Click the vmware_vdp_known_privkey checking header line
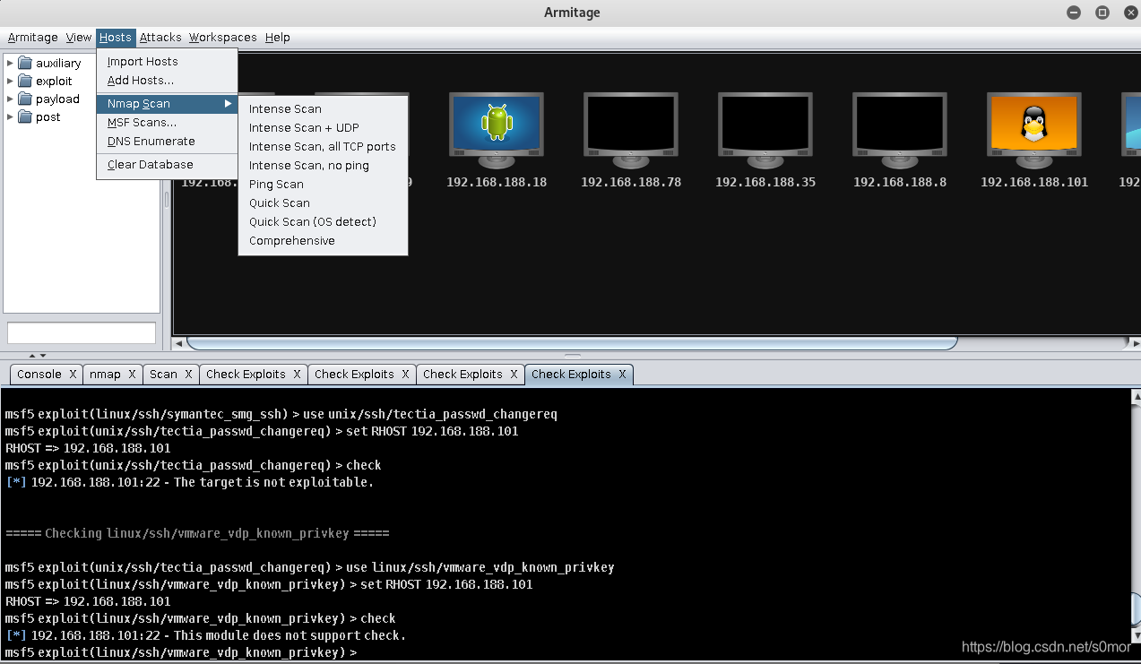This screenshot has width=1141, height=664. pyautogui.click(x=197, y=533)
